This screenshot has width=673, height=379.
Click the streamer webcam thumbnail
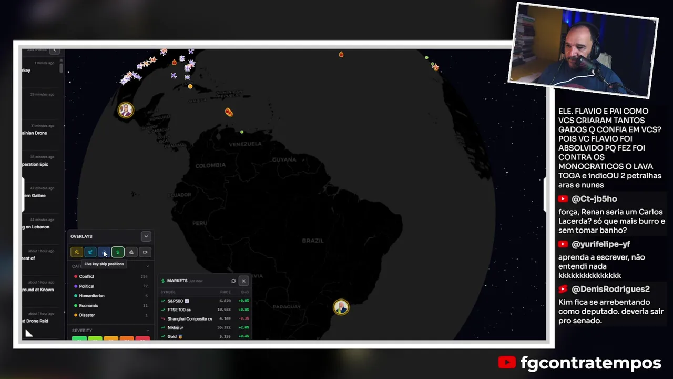(584, 50)
